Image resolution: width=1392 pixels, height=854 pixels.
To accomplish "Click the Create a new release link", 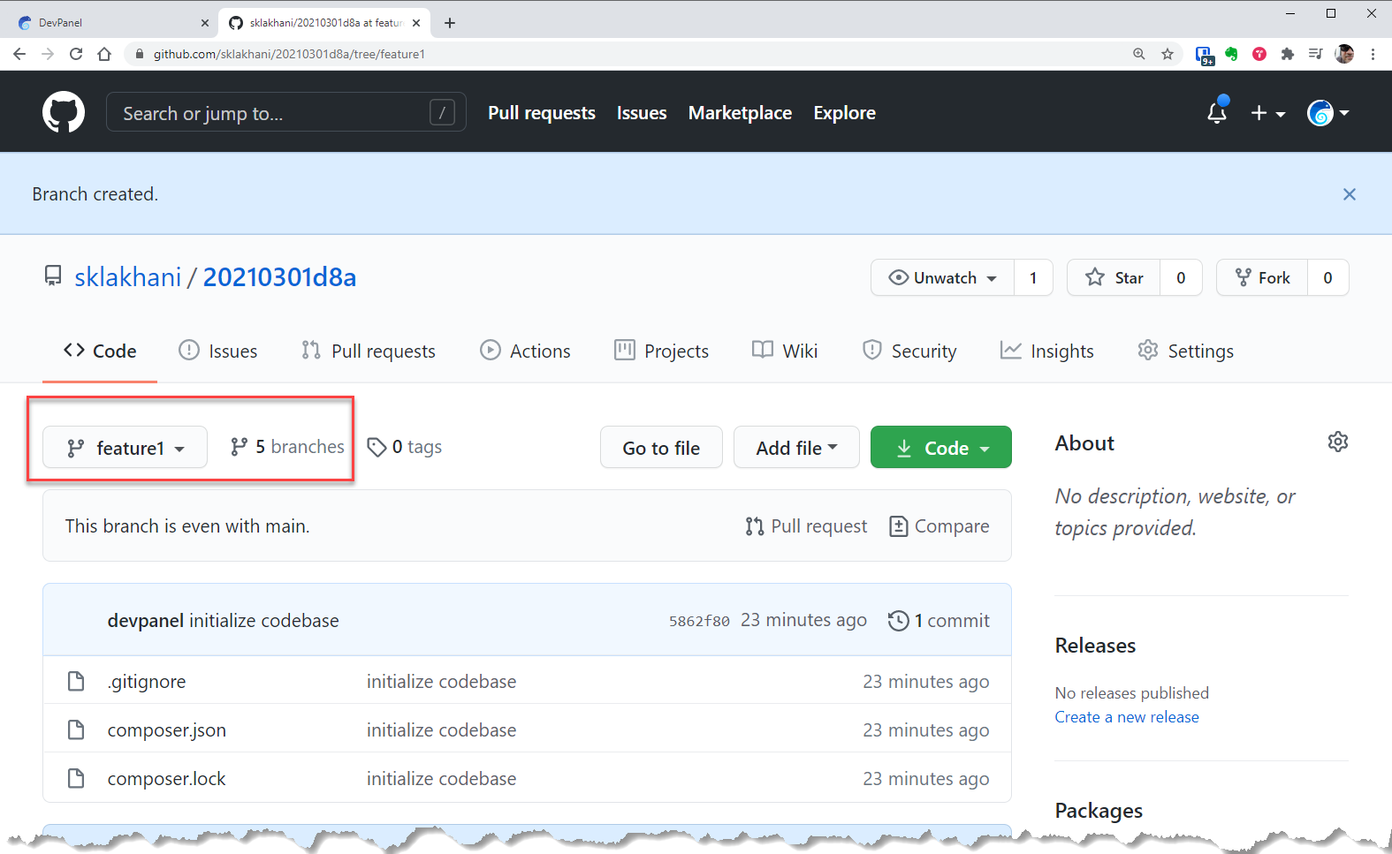I will click(x=1126, y=717).
